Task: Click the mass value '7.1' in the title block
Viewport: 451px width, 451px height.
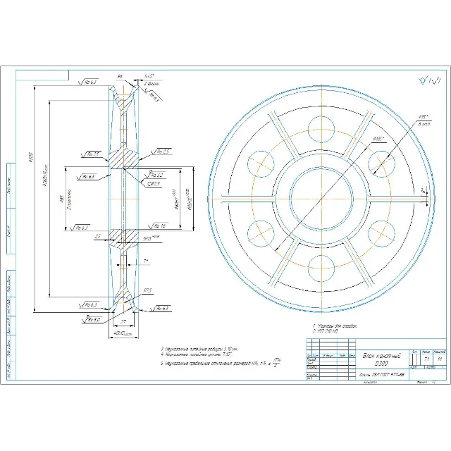Action: [426, 359]
